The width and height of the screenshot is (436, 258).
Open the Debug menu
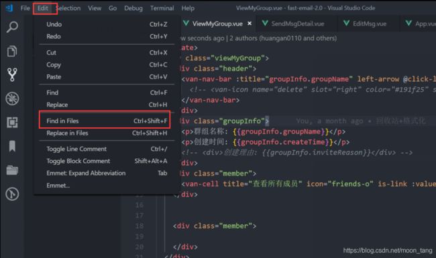click(x=133, y=8)
